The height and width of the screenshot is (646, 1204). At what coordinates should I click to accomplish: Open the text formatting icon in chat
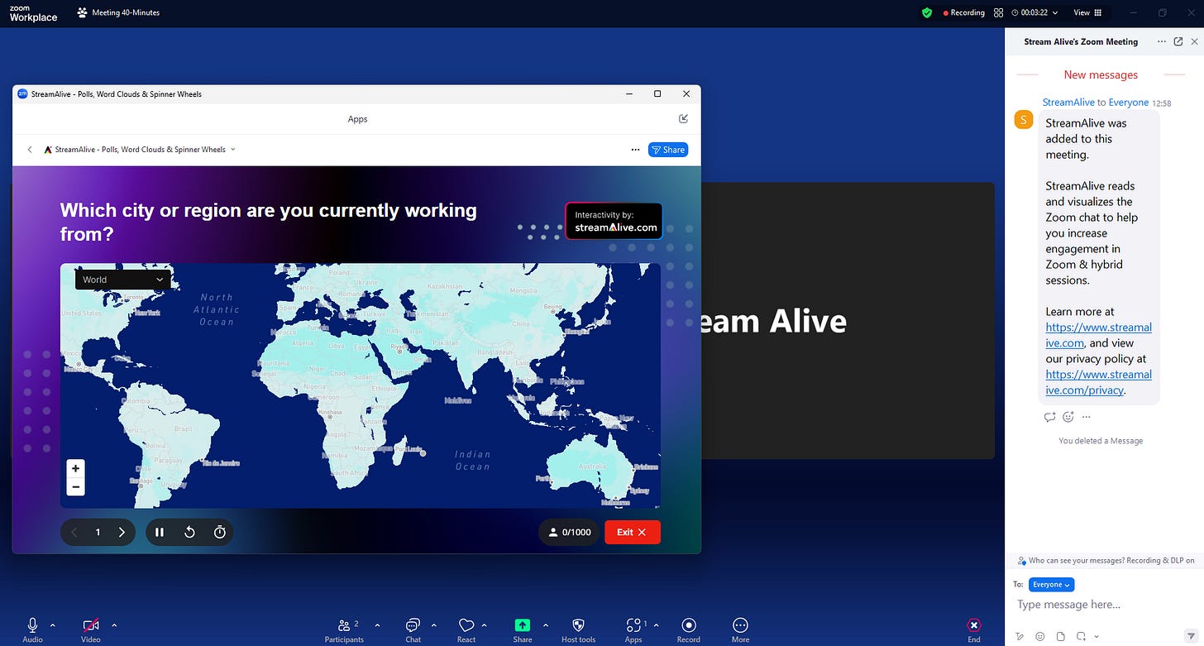(x=1020, y=636)
